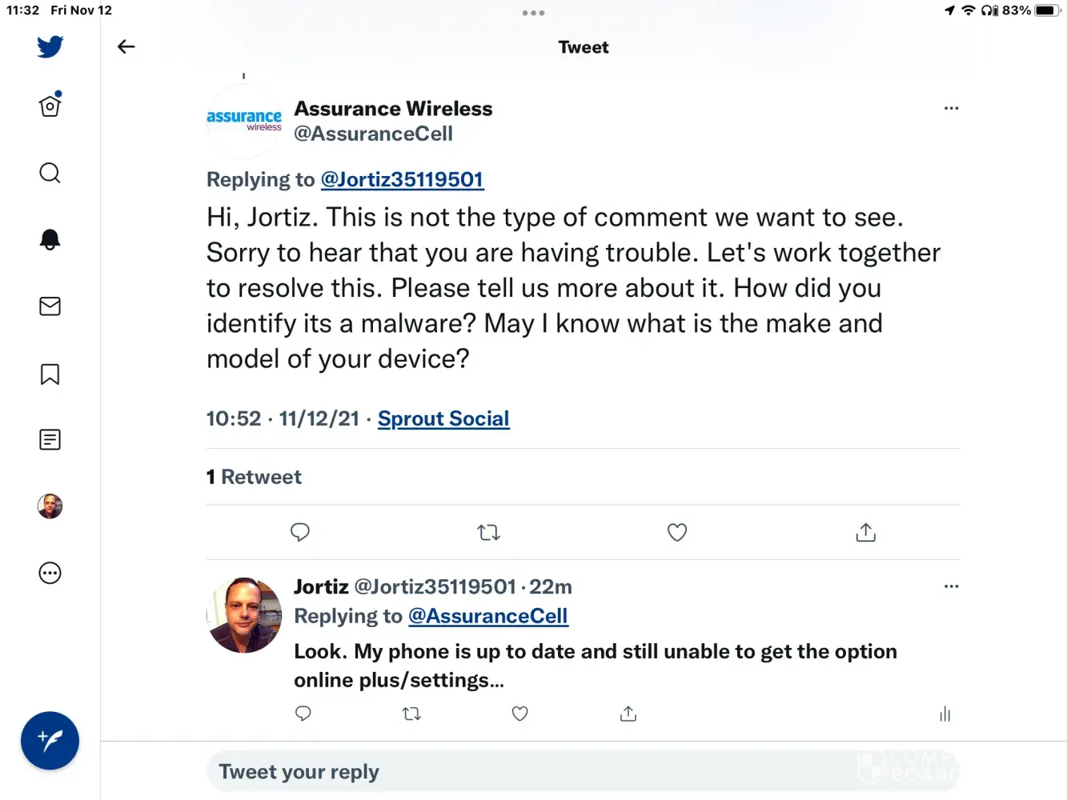Open the Search (magnifier) icon in sidebar
This screenshot has width=1067, height=800.
click(50, 173)
